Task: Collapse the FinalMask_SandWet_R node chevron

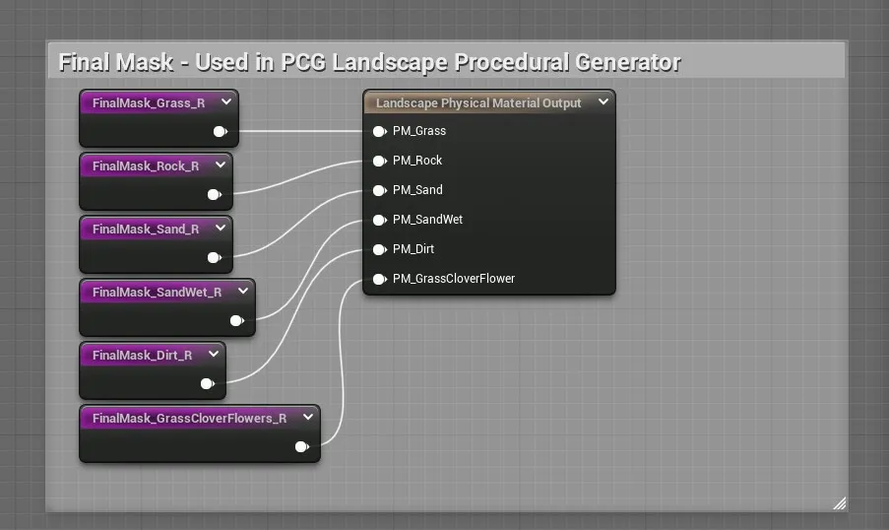Action: pos(243,292)
